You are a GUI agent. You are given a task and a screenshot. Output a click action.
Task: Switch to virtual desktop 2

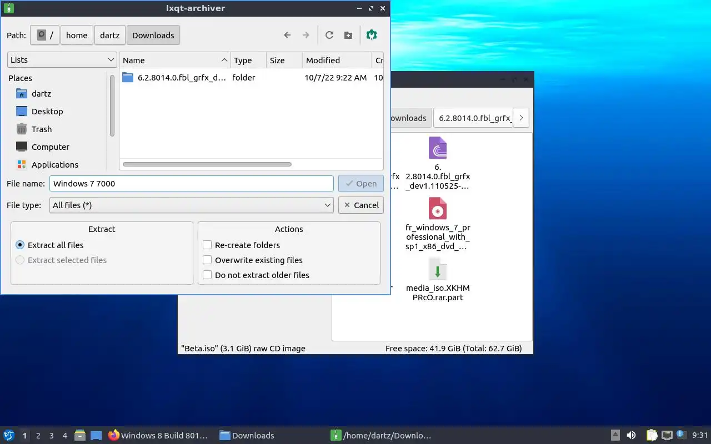[38, 436]
